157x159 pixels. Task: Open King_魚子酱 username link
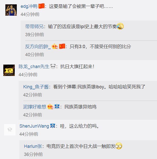coord(36,87)
